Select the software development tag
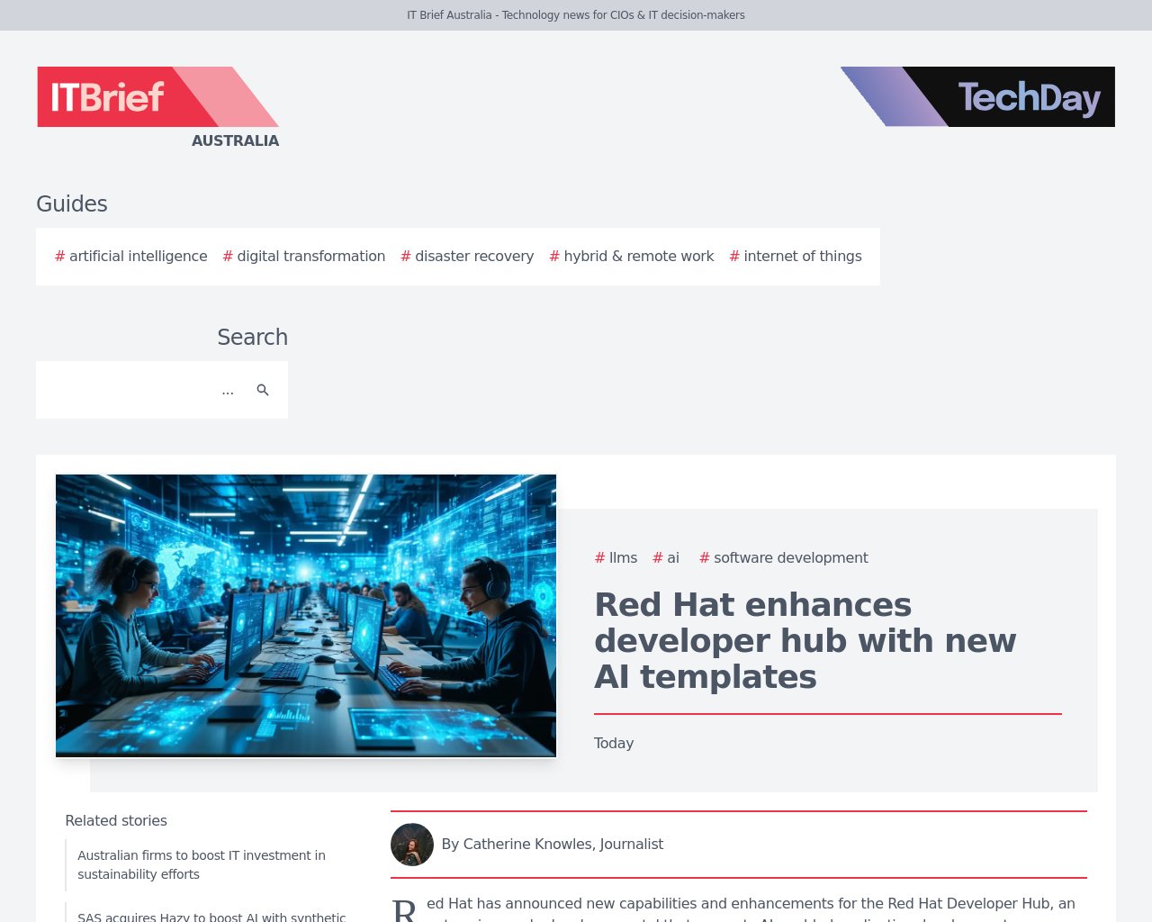This screenshot has height=922, width=1152. (x=783, y=558)
